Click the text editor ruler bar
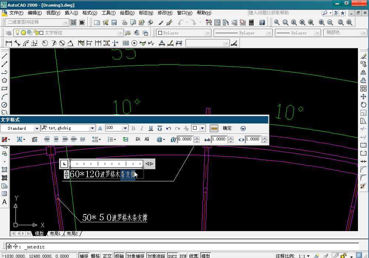 tap(107, 164)
